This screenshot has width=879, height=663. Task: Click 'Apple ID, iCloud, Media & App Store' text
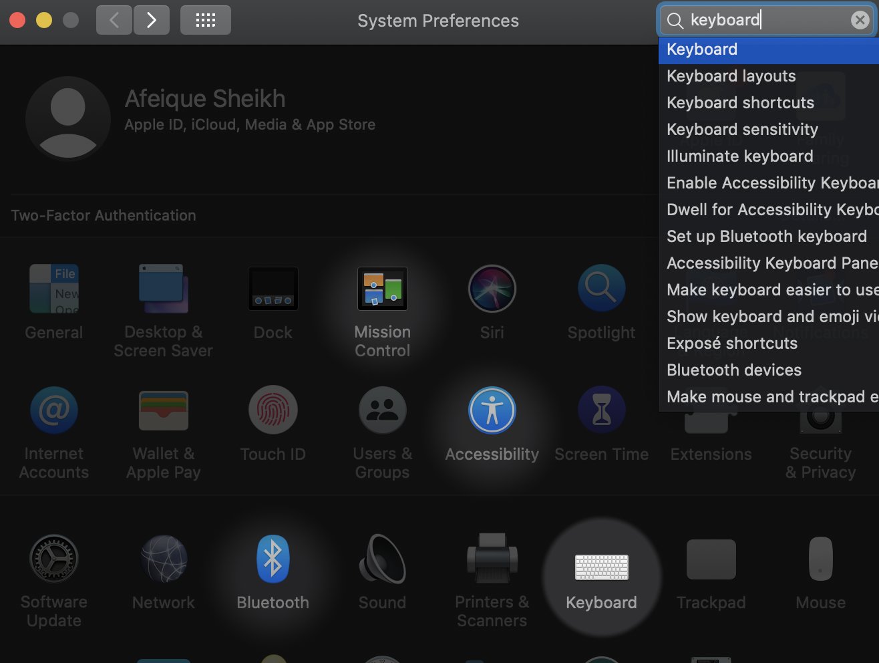coord(250,124)
